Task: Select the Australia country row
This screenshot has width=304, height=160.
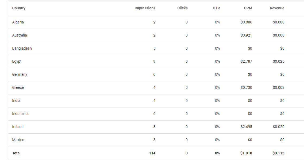Action: pos(156,35)
